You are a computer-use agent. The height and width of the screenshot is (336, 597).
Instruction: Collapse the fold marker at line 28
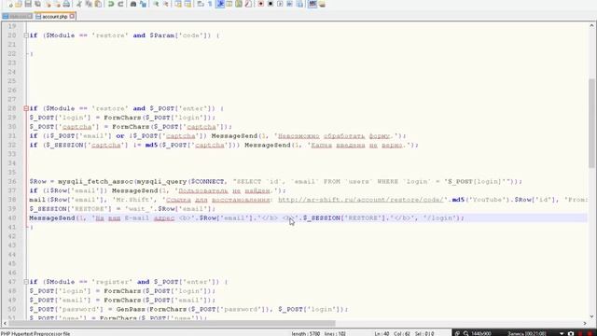(26, 108)
